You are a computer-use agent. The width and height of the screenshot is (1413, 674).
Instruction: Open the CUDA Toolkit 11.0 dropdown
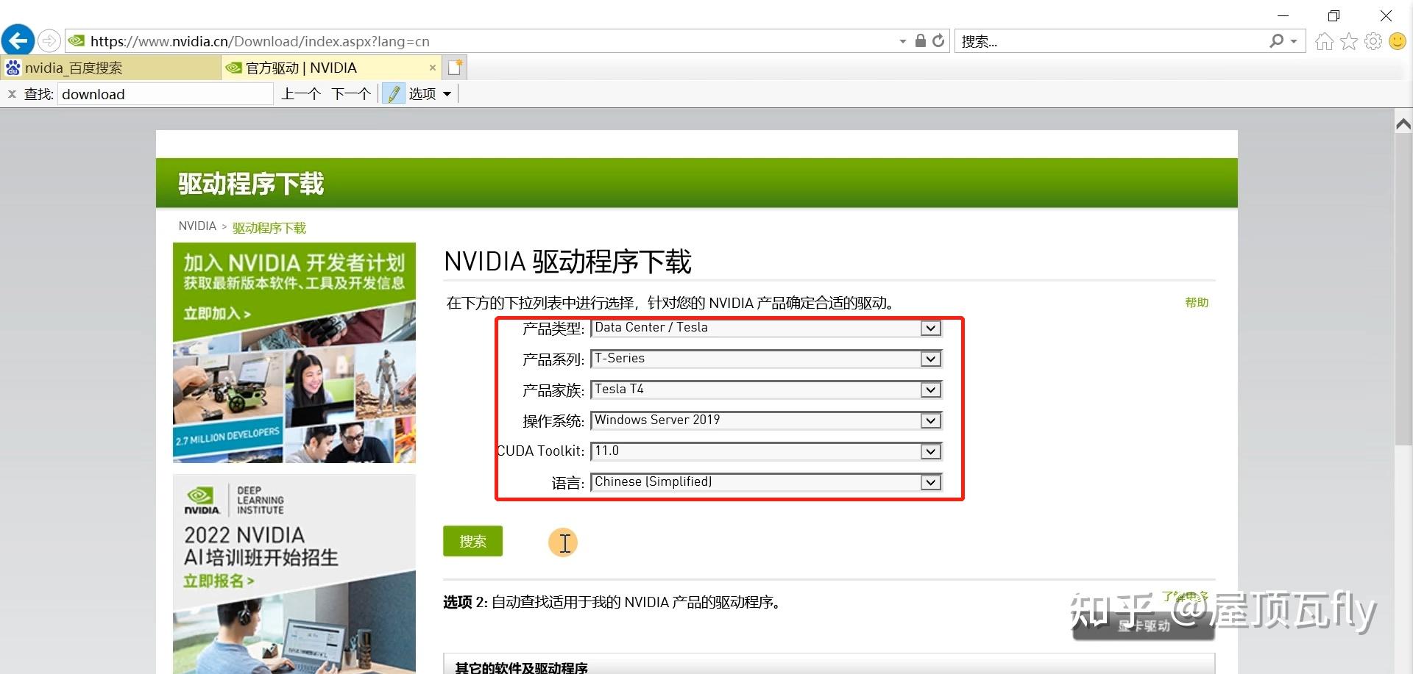point(766,451)
